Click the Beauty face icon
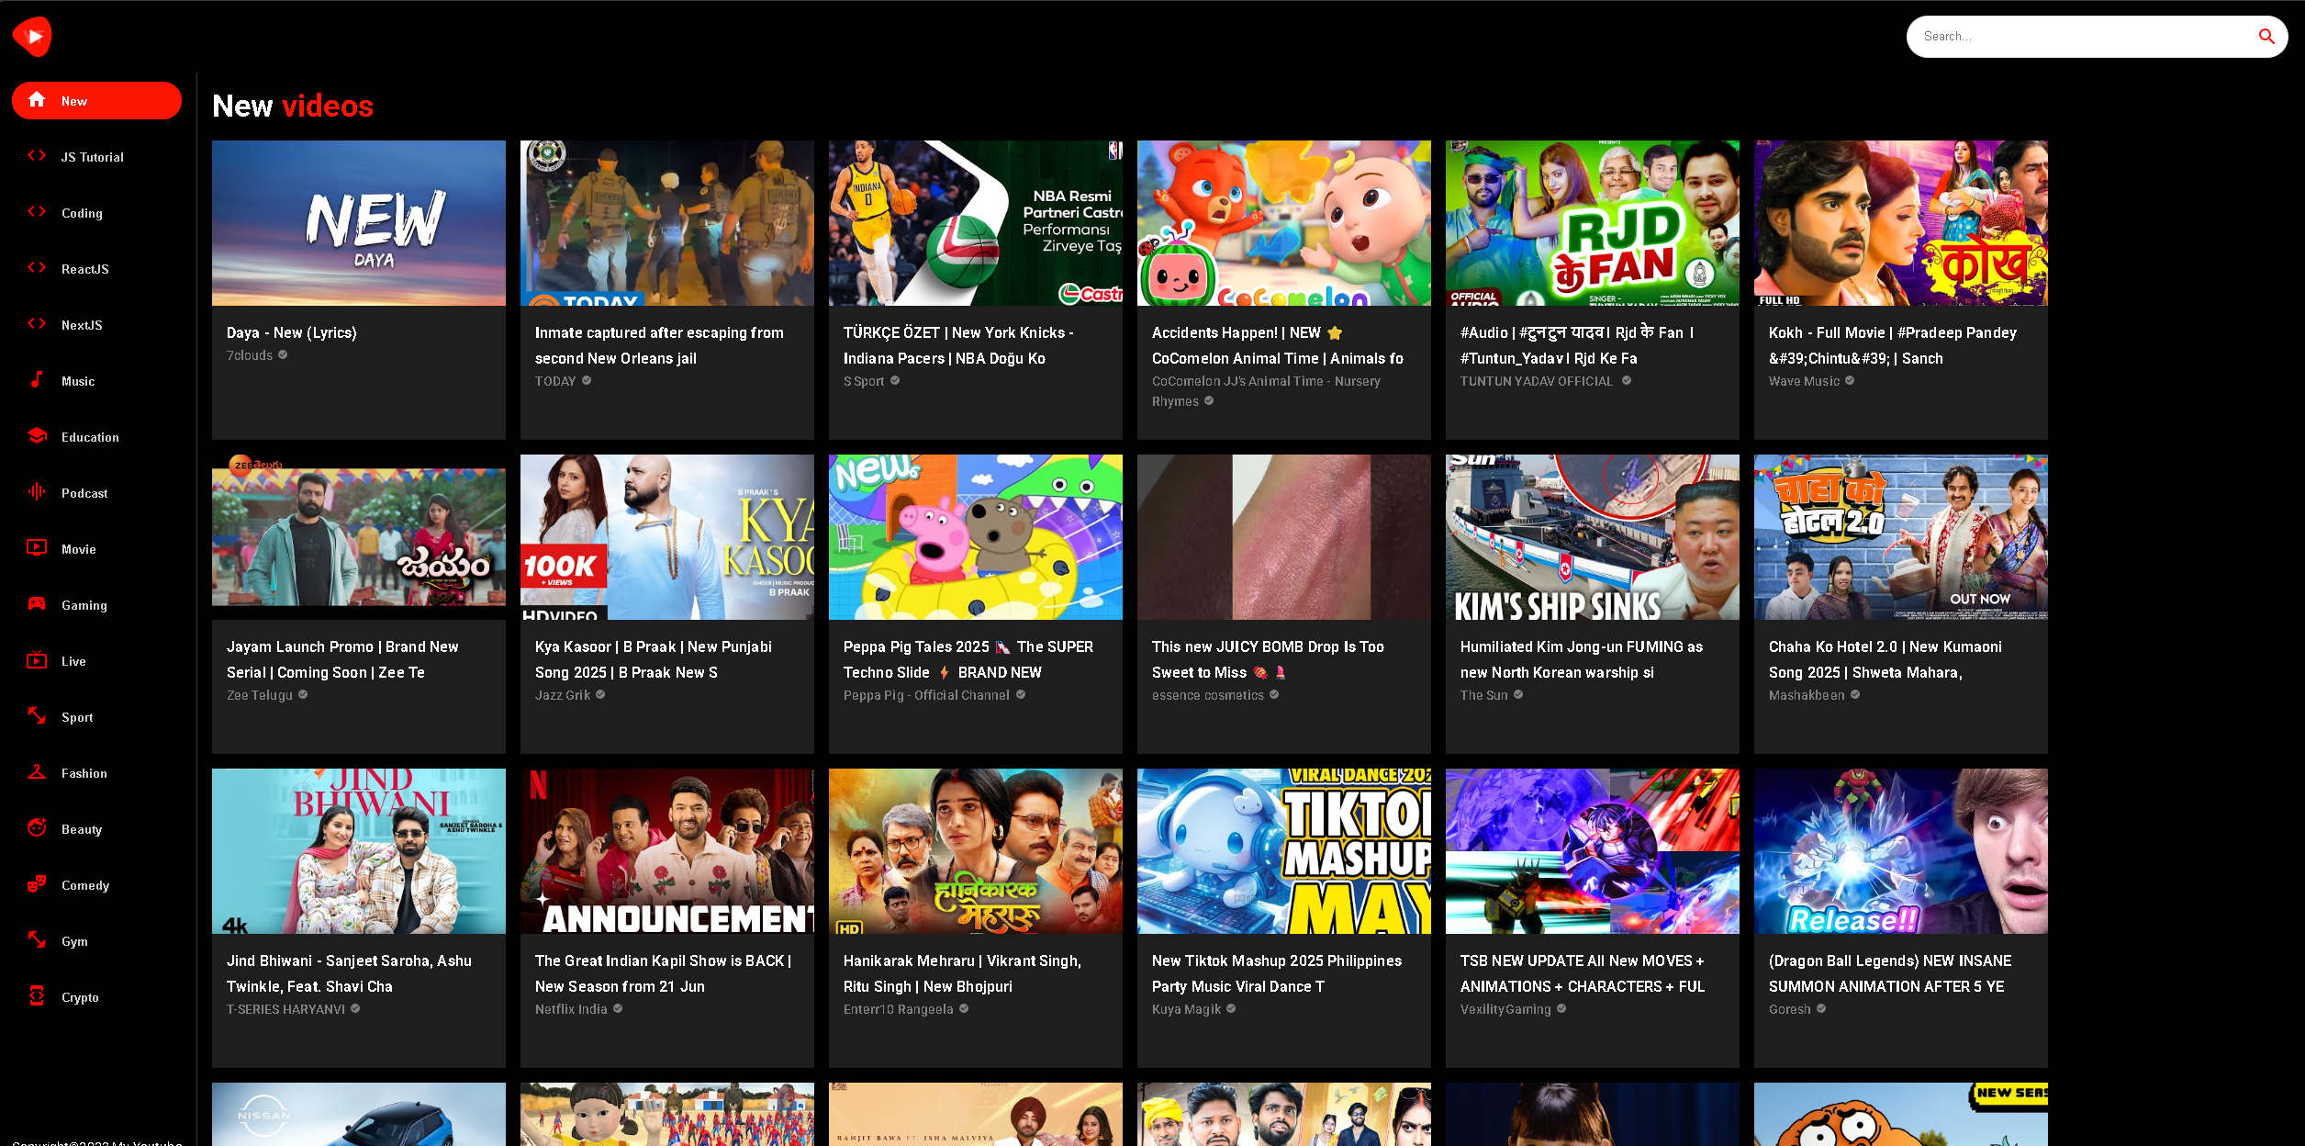The height and width of the screenshot is (1146, 2305). pyautogui.click(x=37, y=828)
